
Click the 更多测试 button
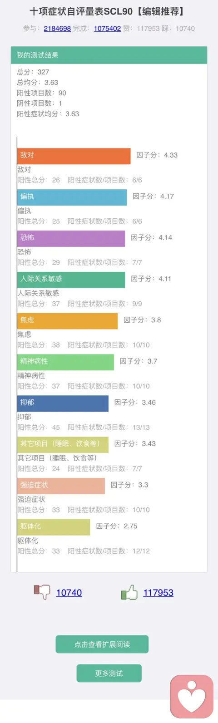pyautogui.click(x=109, y=673)
